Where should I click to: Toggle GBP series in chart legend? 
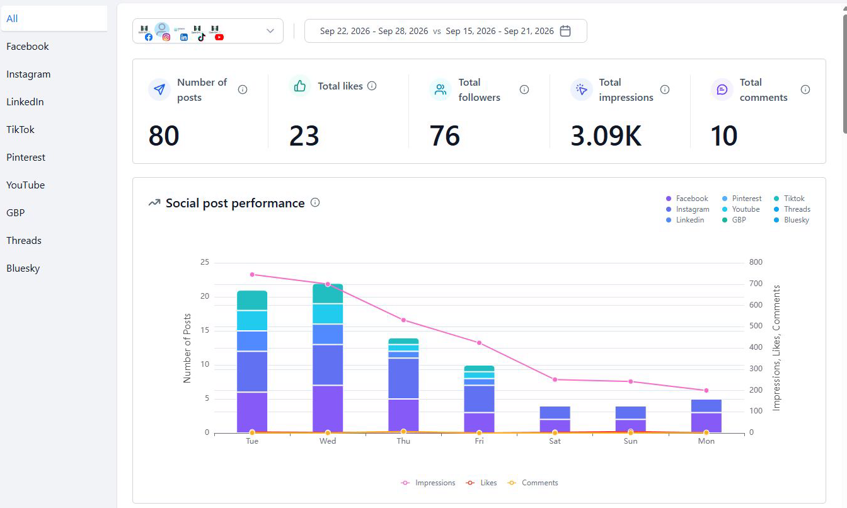[734, 220]
